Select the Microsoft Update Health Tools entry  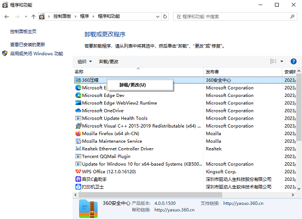pyautogui.click(x=114, y=118)
